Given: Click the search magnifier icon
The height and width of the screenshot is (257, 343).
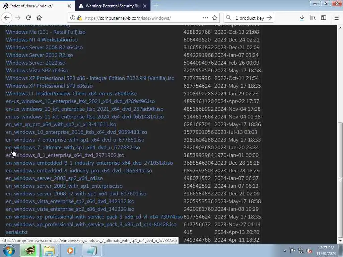Looking at the screenshot, I should click(x=228, y=18).
